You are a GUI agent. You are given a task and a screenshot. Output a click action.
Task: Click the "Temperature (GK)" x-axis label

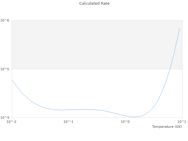pyautogui.click(x=167, y=127)
